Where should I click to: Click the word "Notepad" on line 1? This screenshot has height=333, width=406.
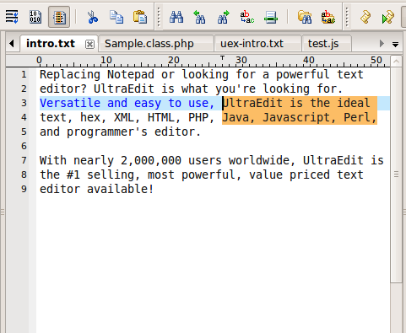point(131,74)
